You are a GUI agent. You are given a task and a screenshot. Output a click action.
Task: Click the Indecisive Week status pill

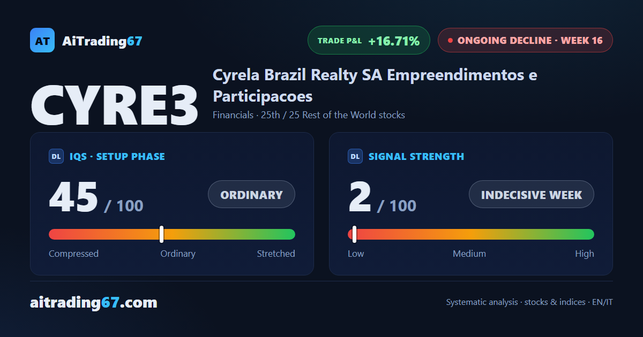532,194
